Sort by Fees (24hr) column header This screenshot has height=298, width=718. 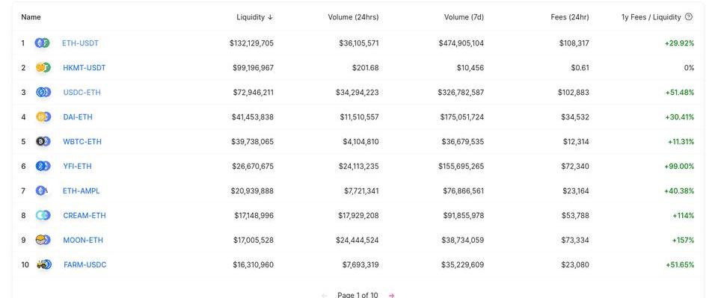pos(570,17)
